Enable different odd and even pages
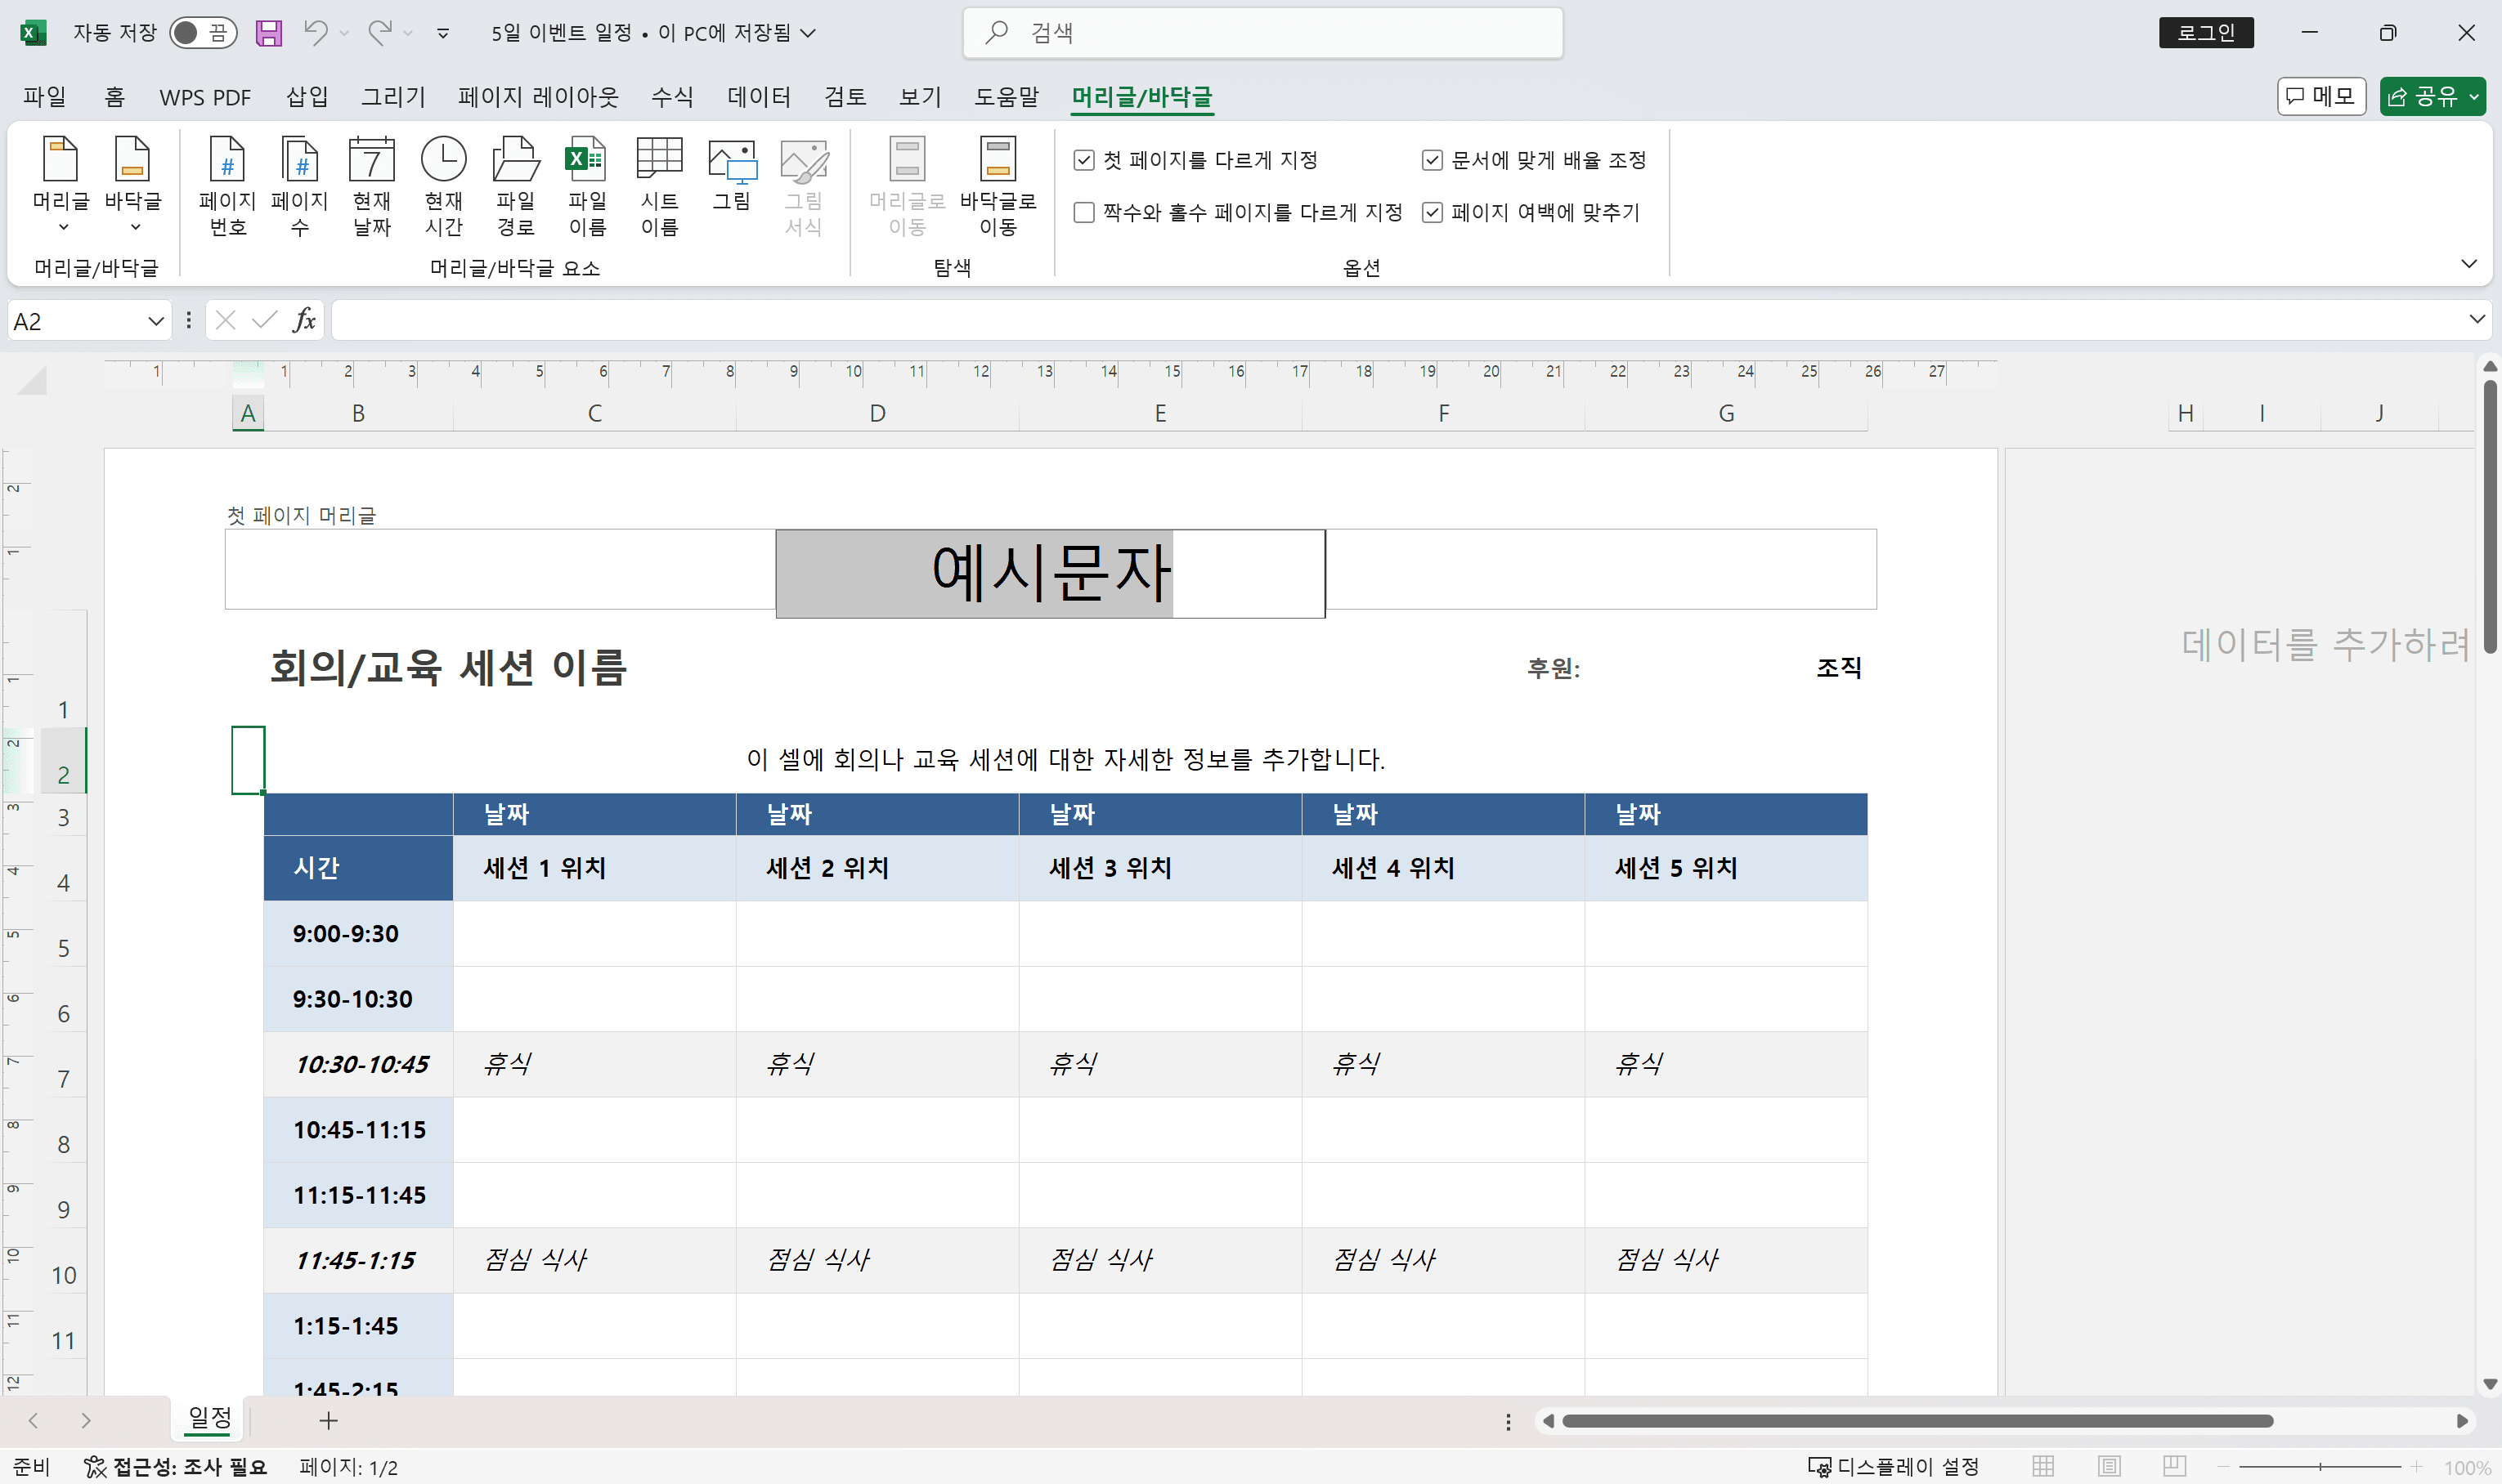Screen dimensions: 2502x1484 click(1084, 212)
